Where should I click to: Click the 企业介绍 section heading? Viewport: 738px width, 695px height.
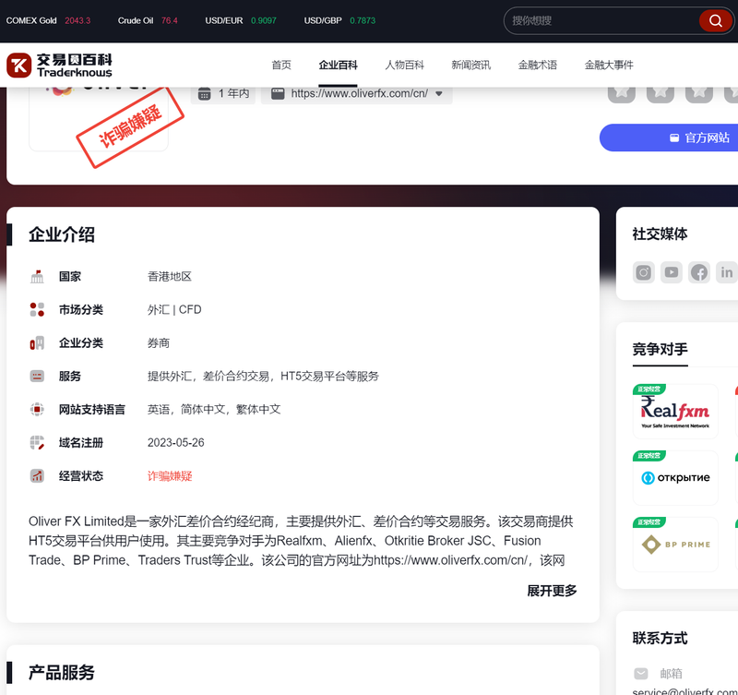[x=62, y=234]
